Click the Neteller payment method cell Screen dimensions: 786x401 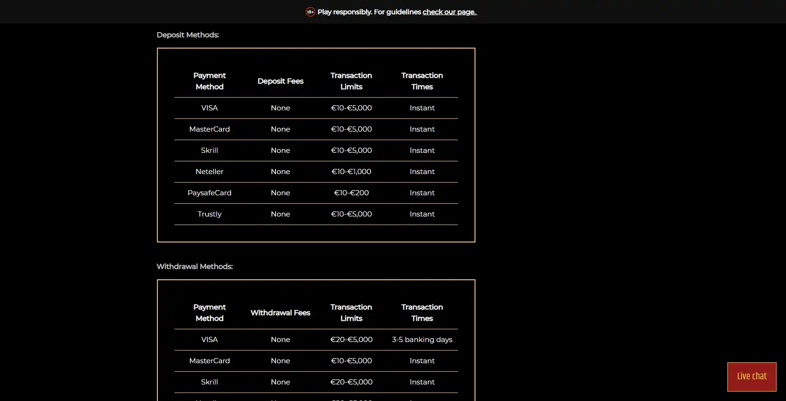(x=209, y=172)
